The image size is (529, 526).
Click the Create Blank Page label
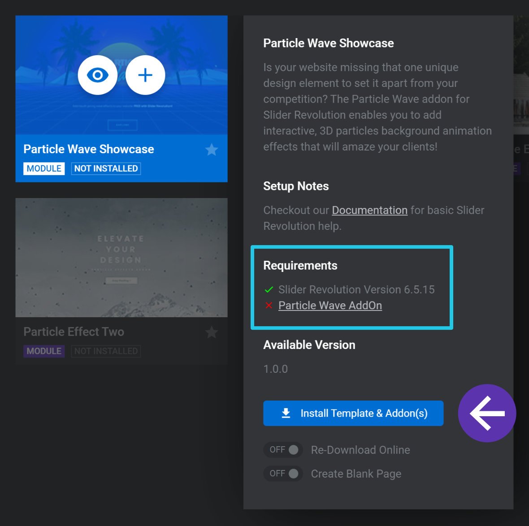pos(356,474)
